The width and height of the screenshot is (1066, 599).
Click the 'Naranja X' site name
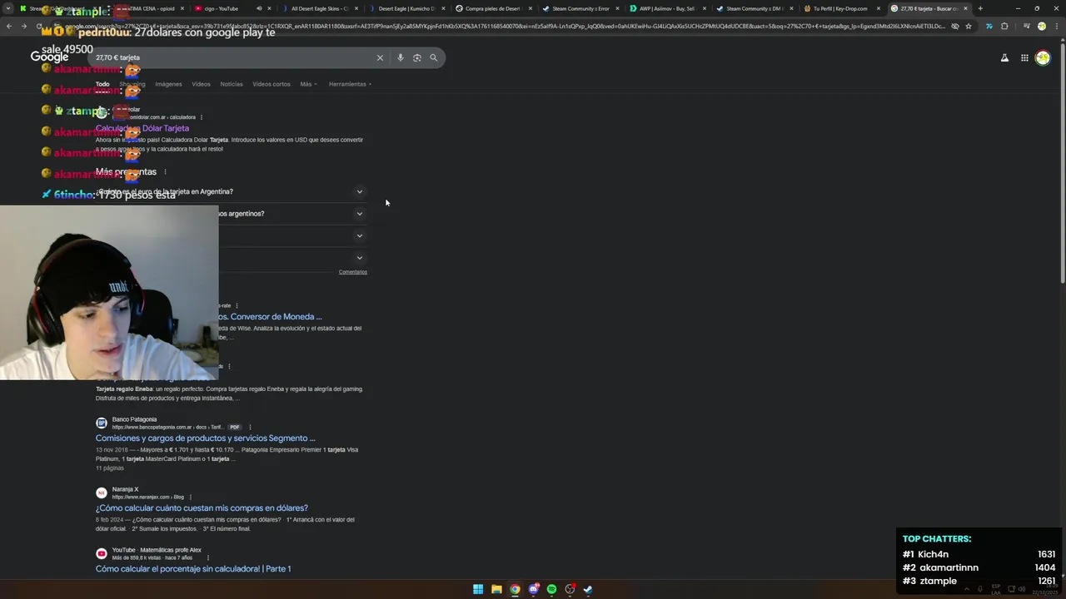point(125,489)
